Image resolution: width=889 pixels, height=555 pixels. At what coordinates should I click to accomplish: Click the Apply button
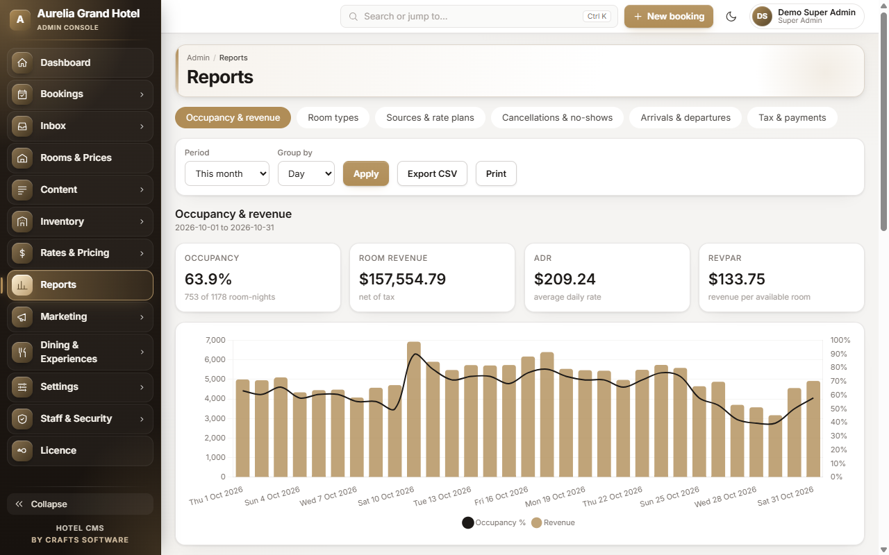pyautogui.click(x=366, y=173)
